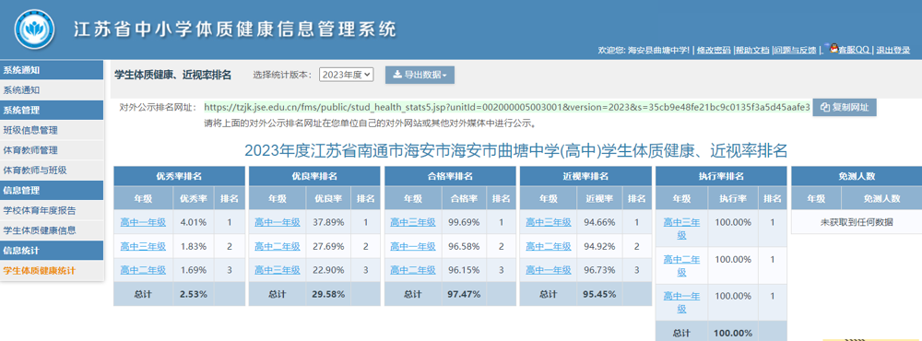
Task: Open 高中二年级 in 近视率排名 table
Action: pos(548,246)
